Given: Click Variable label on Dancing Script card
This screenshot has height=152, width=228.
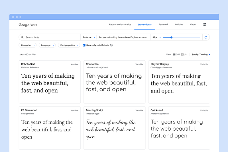Looking at the screenshot, I should pos(139,110).
